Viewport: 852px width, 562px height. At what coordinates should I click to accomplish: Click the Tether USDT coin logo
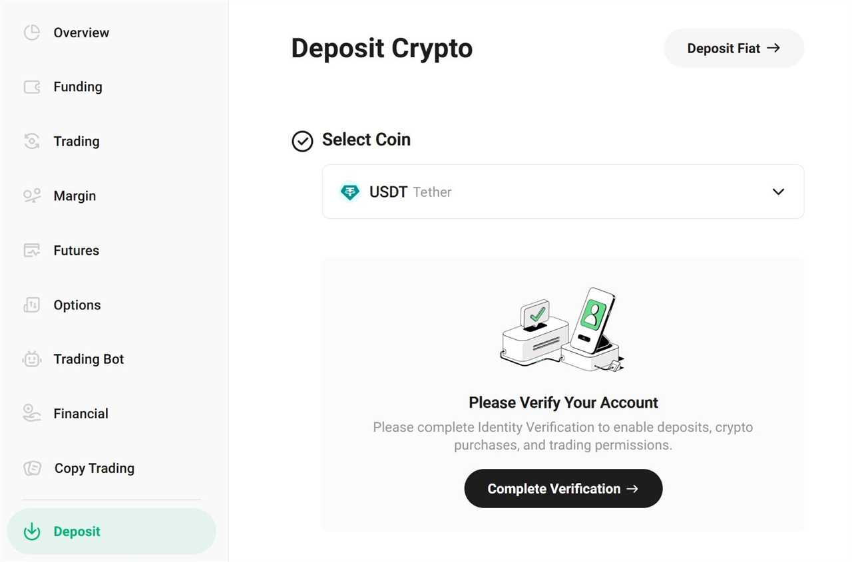pyautogui.click(x=350, y=192)
